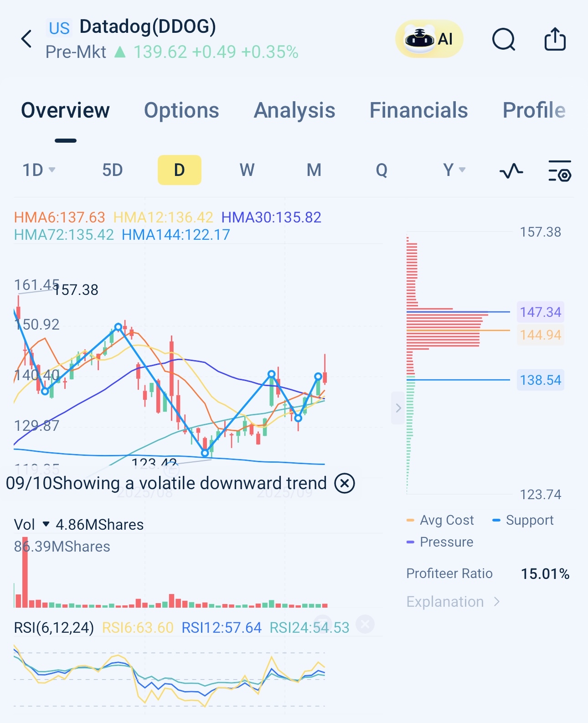Select monthly M timeframe
588x723 pixels.
(314, 170)
